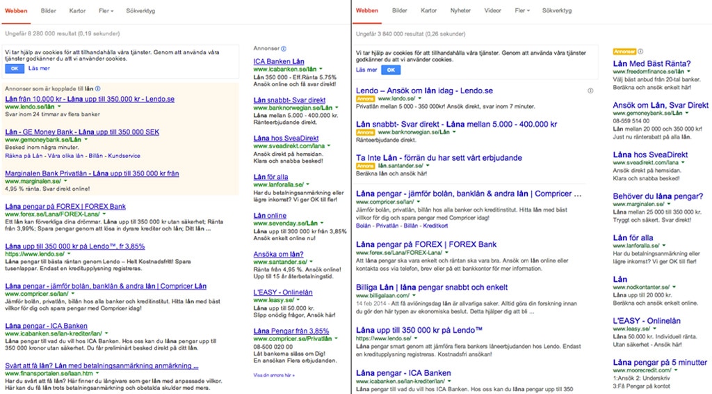Screen dimensions: 712x394
Task: Expand arrow next to www.billigalaan.com/ URL
Action: tap(414, 295)
